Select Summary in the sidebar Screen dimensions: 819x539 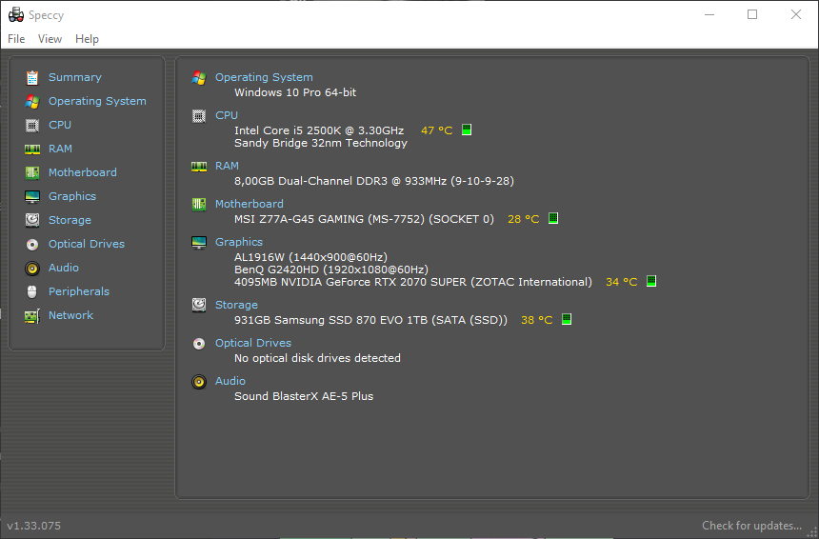pyautogui.click(x=75, y=77)
